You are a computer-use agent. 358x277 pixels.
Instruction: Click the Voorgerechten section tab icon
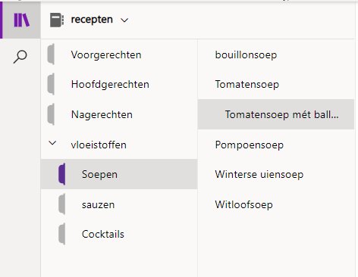tap(51, 54)
